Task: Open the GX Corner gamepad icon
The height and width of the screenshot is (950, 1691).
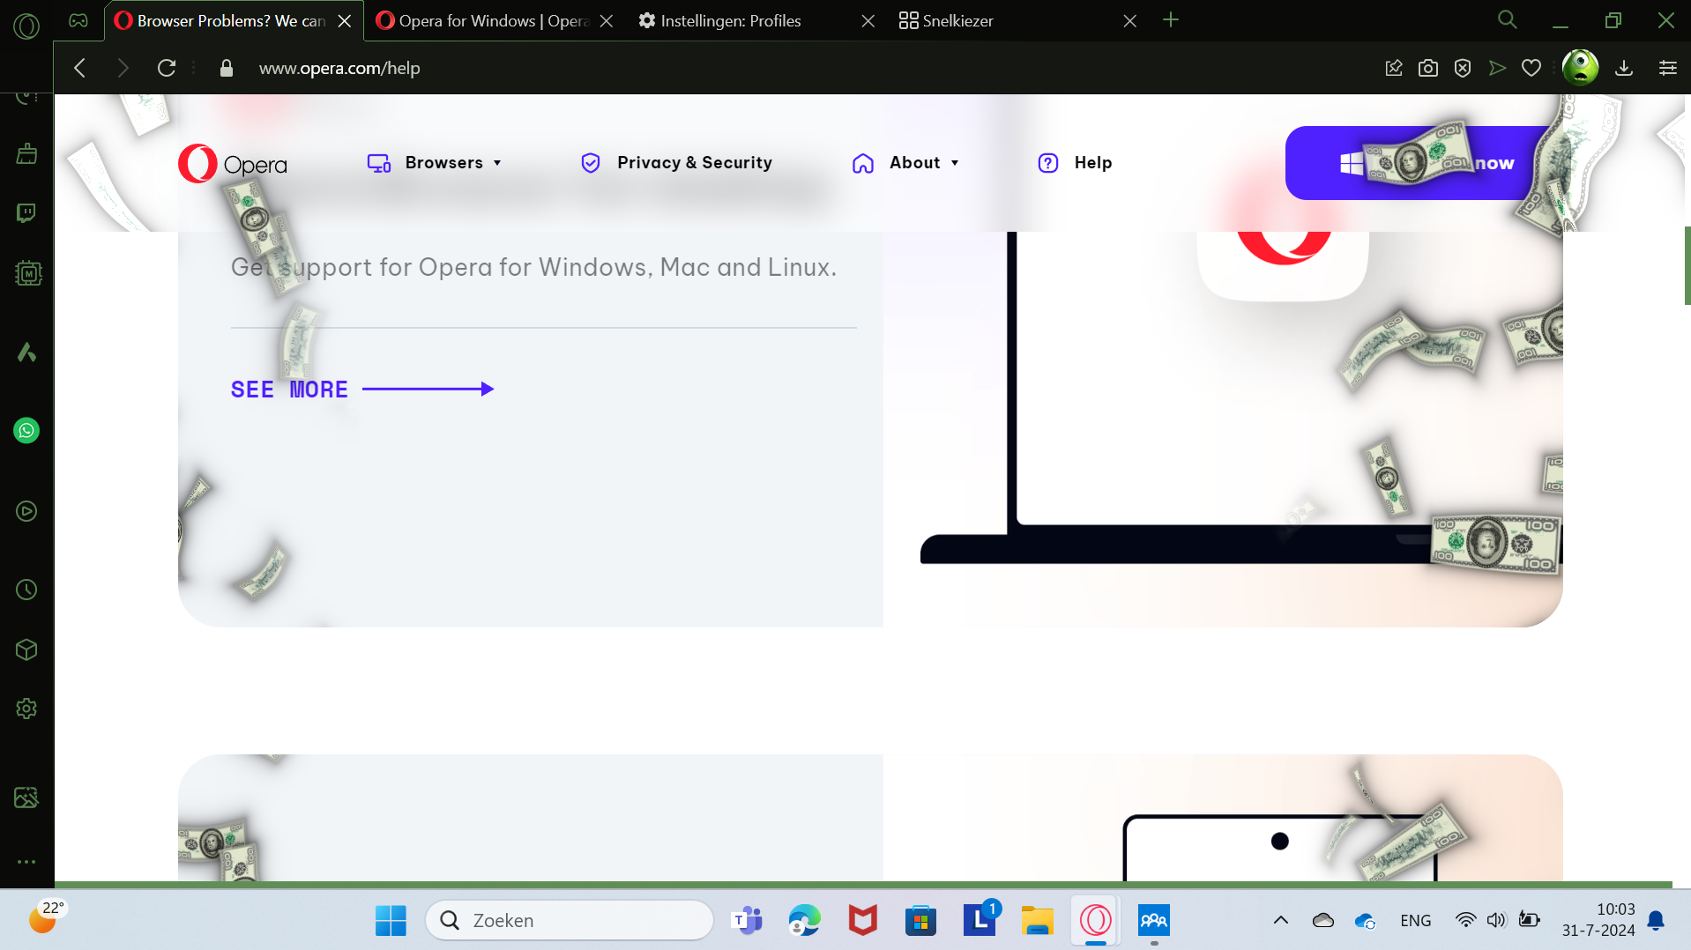Action: tap(78, 20)
